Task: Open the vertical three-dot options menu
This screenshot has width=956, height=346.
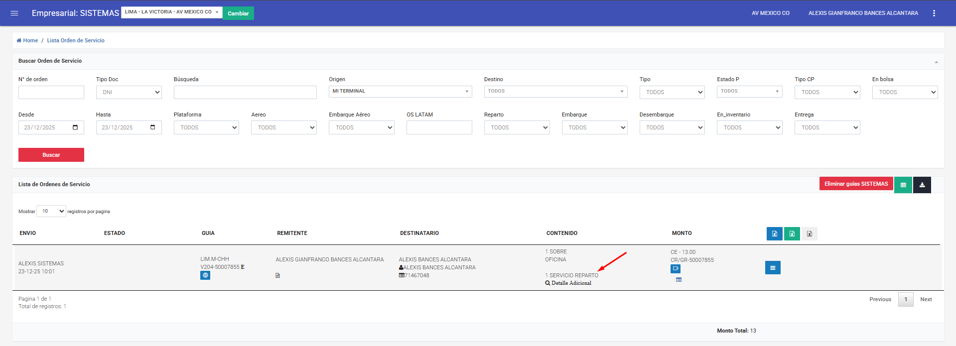Action: pyautogui.click(x=934, y=13)
